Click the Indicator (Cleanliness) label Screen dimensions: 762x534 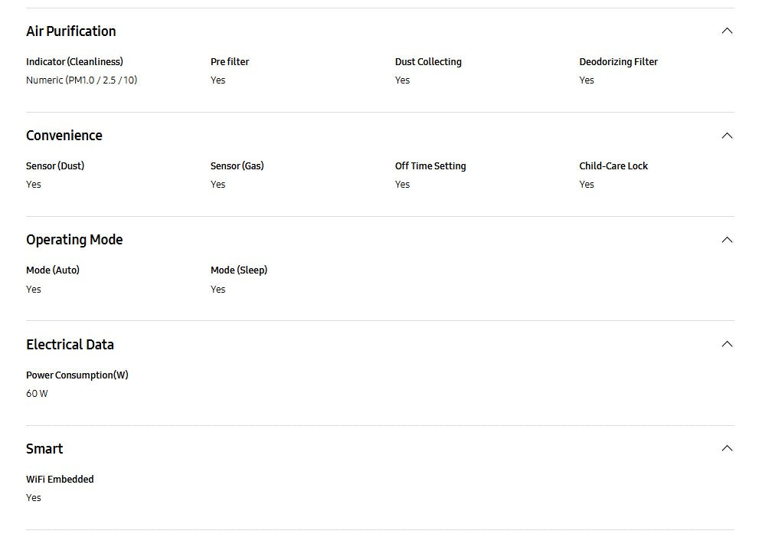(74, 62)
